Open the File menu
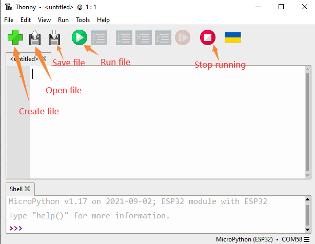This screenshot has height=244, width=315. [9, 20]
